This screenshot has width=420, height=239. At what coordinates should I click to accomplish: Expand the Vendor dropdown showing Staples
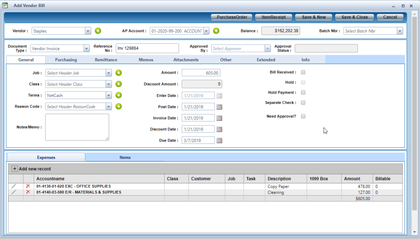[88, 31]
